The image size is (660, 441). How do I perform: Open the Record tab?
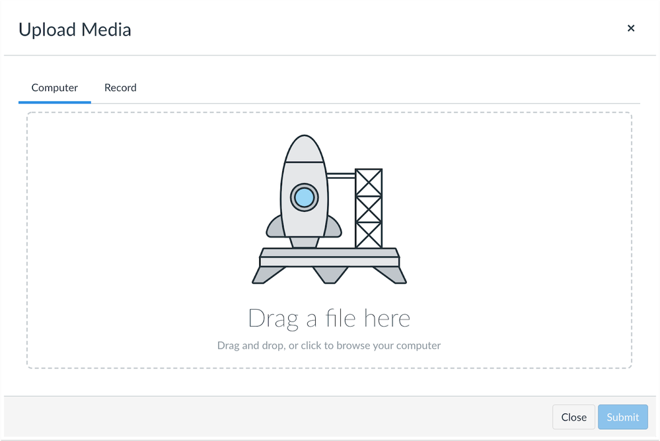pyautogui.click(x=120, y=88)
